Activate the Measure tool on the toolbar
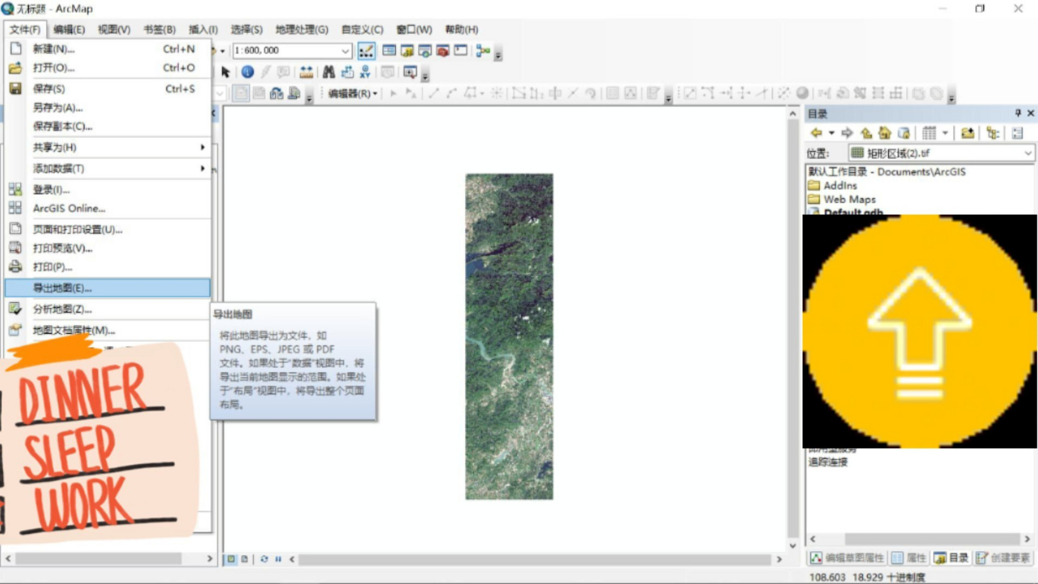Image resolution: width=1038 pixels, height=584 pixels. tap(306, 72)
